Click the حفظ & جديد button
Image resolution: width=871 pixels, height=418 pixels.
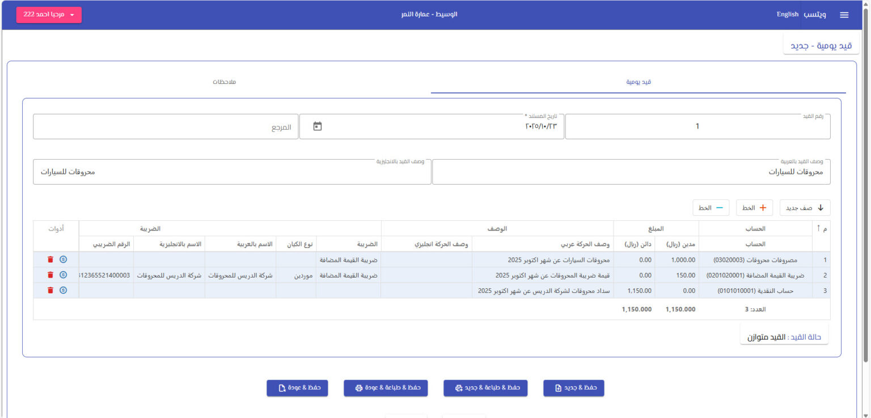[573, 388]
